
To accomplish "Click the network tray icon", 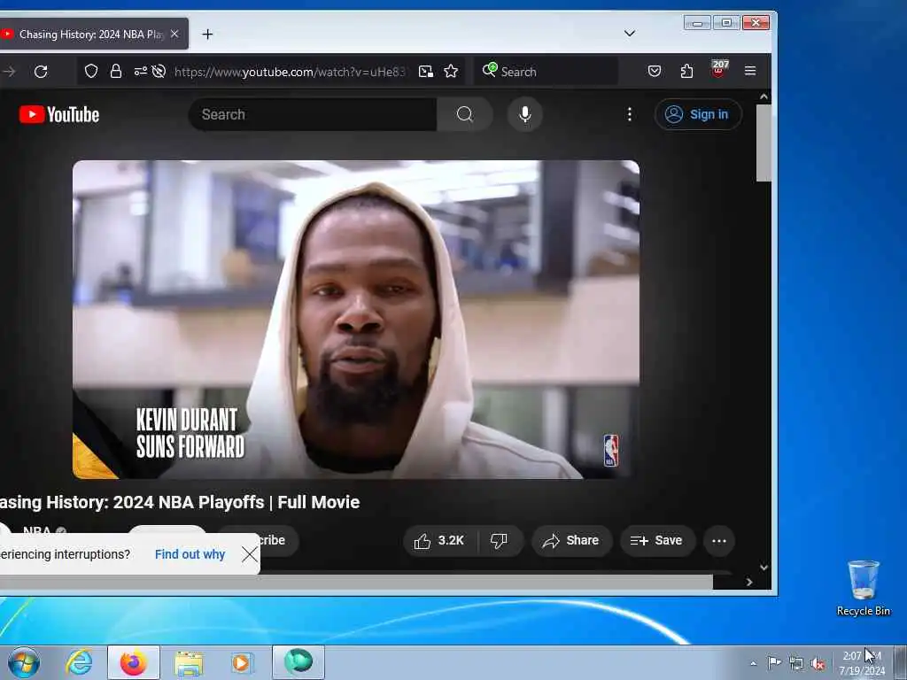I will (x=796, y=663).
